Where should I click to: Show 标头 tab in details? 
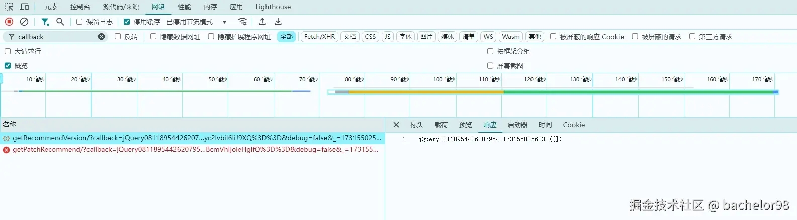(417, 125)
